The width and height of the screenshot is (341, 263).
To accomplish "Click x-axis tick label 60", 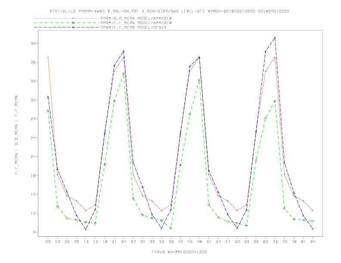I will click(x=237, y=242).
